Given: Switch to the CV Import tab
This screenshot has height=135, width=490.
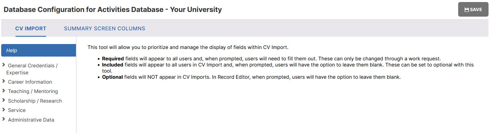Looking at the screenshot, I should click(x=31, y=29).
